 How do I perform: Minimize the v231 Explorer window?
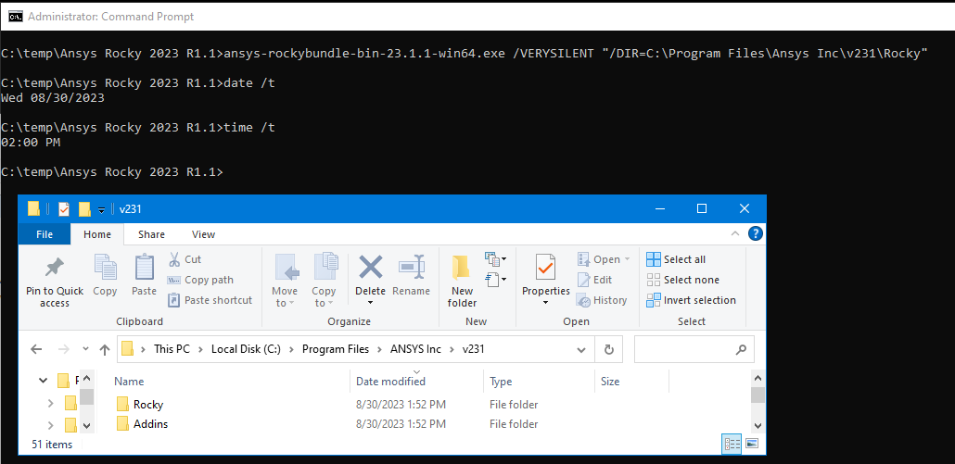point(659,208)
